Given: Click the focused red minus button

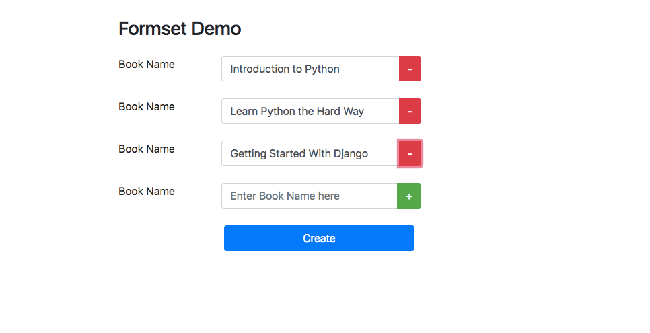Looking at the screenshot, I should pos(410,153).
